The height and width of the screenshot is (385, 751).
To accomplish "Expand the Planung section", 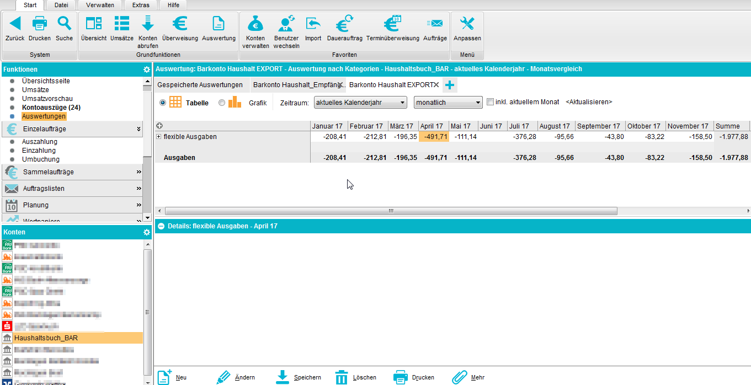I will point(139,205).
